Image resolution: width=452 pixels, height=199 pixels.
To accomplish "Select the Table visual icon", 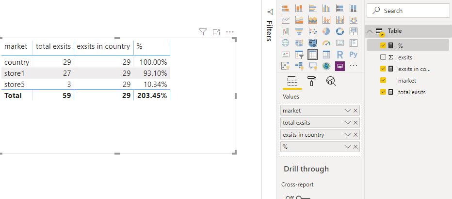I will (x=312, y=54).
